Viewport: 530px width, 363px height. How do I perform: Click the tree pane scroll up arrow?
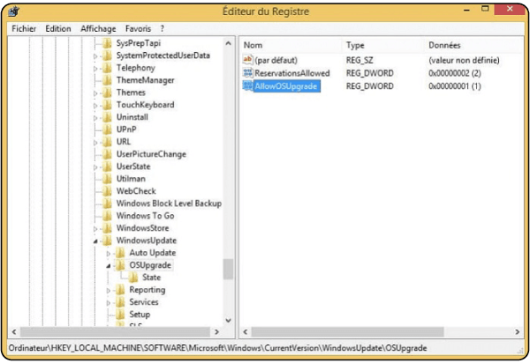(x=229, y=43)
